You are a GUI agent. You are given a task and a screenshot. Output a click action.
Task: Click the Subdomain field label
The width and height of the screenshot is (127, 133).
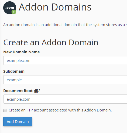(14, 71)
